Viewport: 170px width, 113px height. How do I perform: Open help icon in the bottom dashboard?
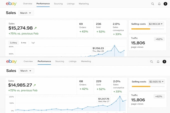pos(164,62)
